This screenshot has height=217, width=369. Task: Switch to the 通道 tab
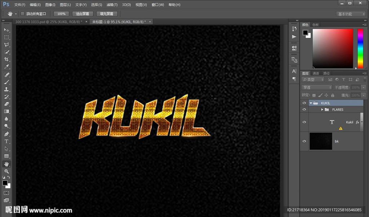pos(316,73)
